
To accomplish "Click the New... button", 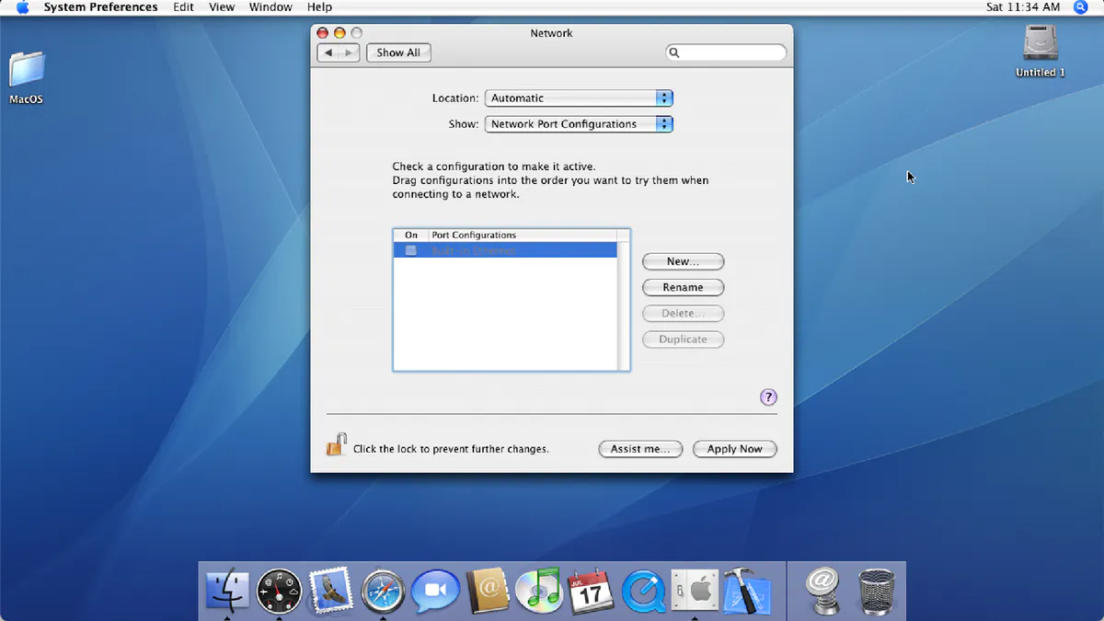I will [x=683, y=261].
